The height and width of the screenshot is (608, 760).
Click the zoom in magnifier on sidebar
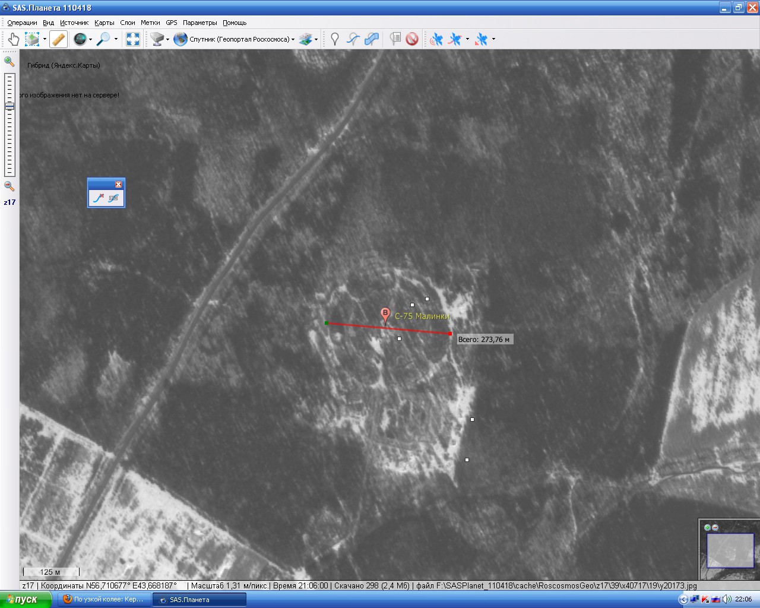click(x=9, y=61)
